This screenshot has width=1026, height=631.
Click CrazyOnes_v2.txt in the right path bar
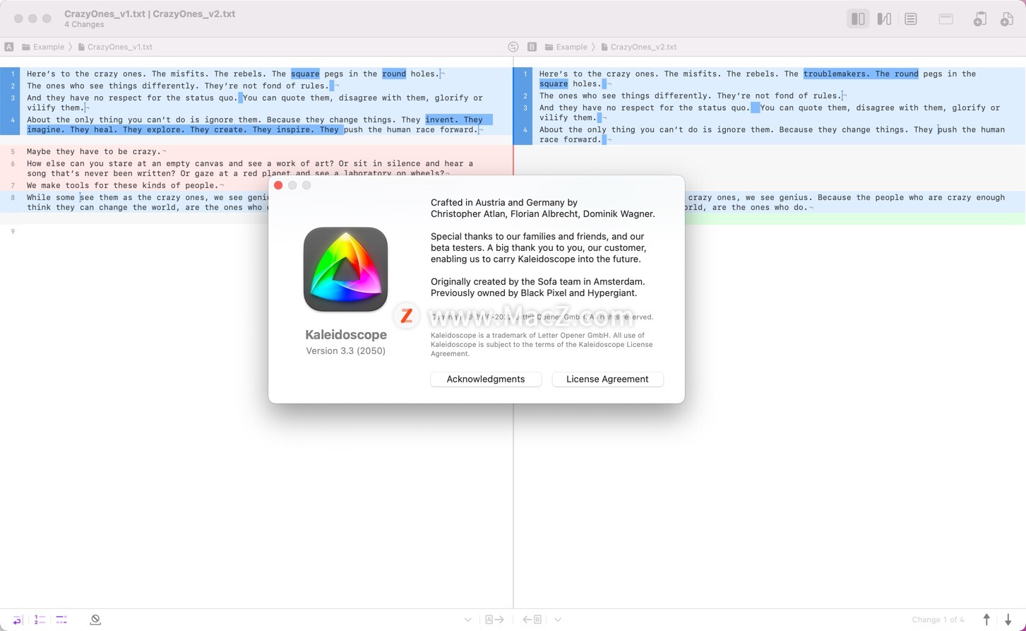(x=639, y=47)
